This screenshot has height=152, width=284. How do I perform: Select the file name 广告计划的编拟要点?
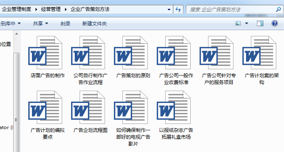click(48, 134)
